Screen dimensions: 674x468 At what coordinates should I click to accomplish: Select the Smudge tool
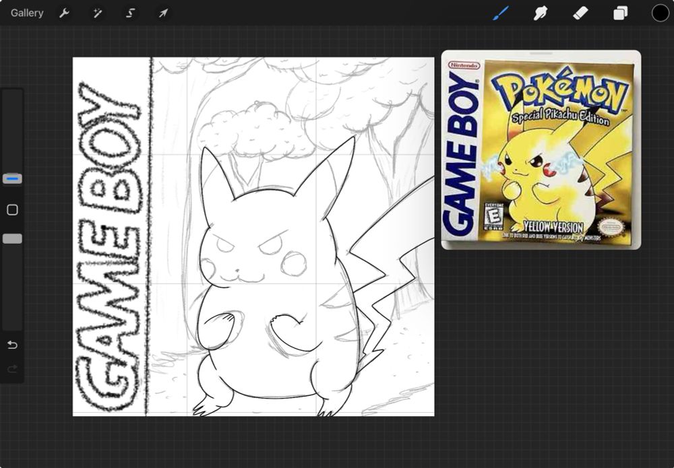click(x=541, y=13)
